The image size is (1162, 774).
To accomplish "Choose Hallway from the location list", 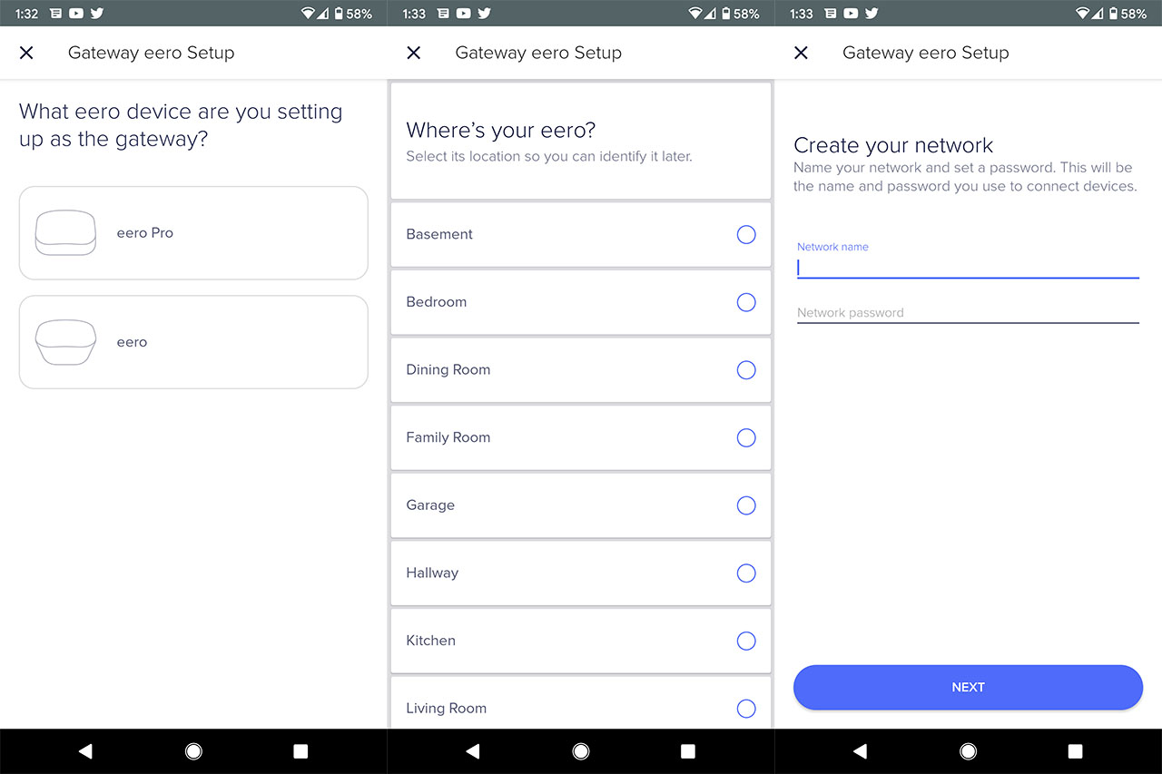I will click(x=581, y=573).
